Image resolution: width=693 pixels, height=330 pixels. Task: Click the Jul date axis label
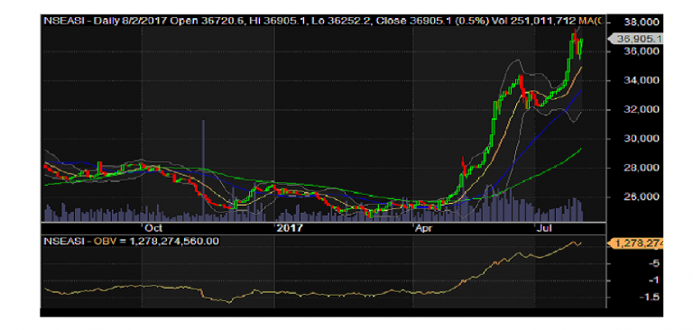coord(545,228)
